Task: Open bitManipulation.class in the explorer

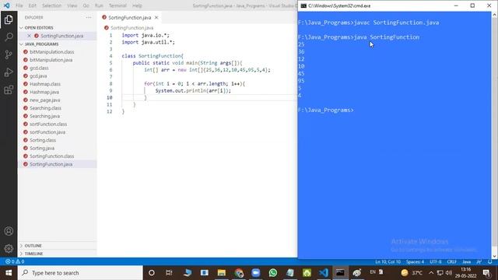Action: (x=51, y=52)
